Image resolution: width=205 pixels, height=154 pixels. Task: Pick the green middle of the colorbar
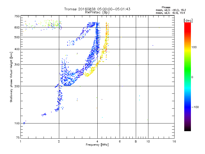click(188, 69)
